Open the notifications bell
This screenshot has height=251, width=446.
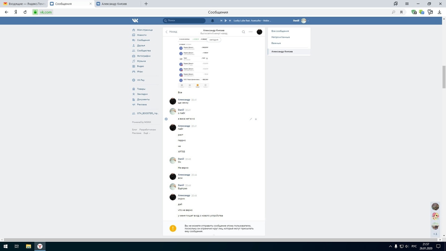(213, 21)
